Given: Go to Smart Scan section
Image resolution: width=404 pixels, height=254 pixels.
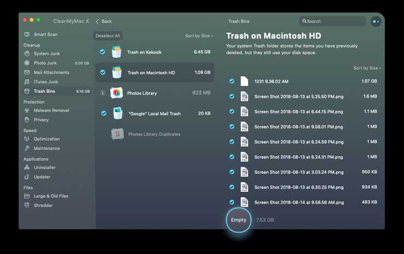Looking at the screenshot, I should click(x=46, y=34).
